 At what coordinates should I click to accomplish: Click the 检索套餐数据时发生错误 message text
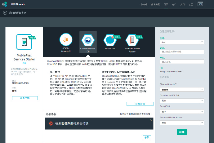click(72, 123)
